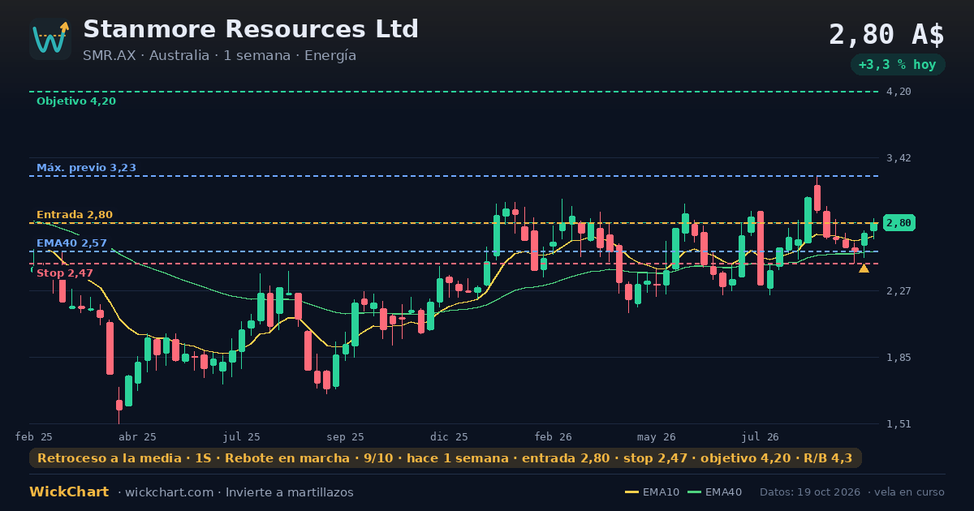
Task: Click the EMA40 2,57 line label
Action: click(71, 243)
